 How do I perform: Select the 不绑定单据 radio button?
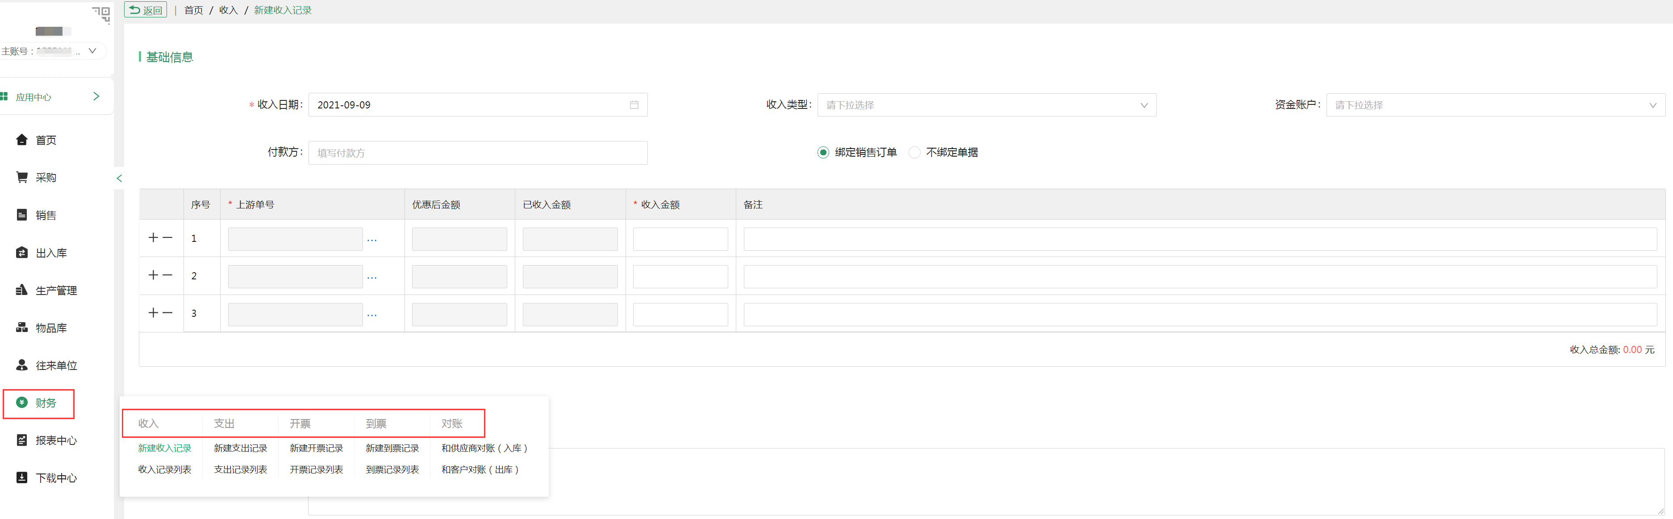tap(914, 153)
